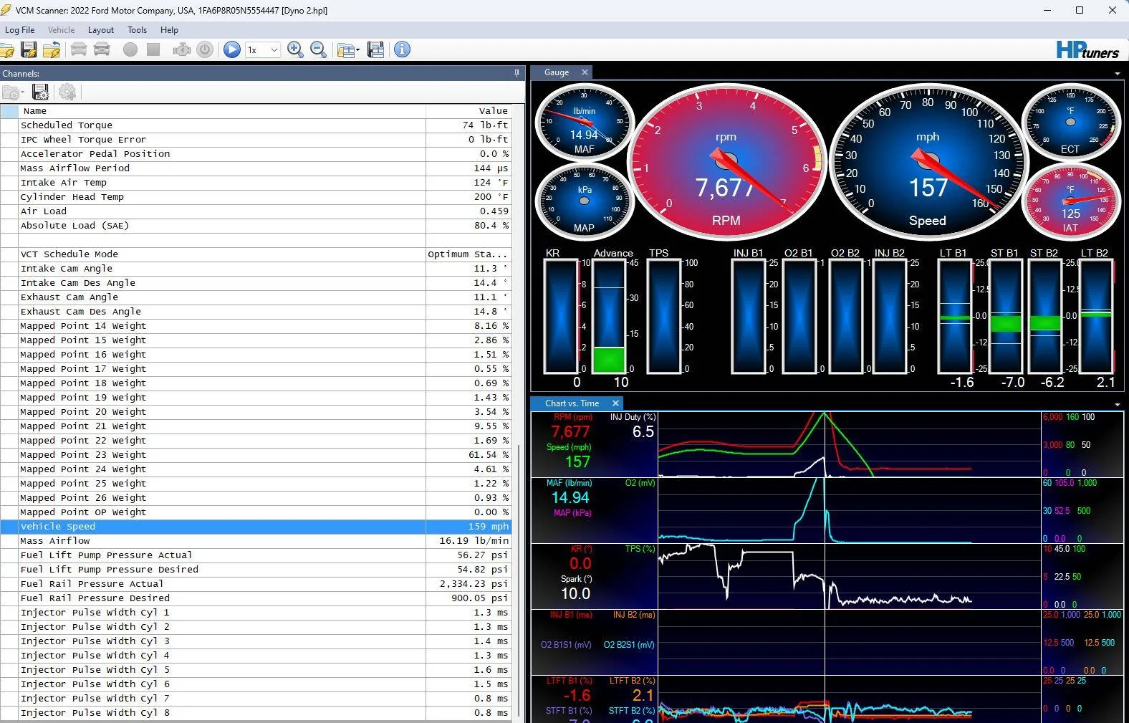Viewport: 1129px width, 723px height.
Task: Open a log file from the toolbar
Action: point(7,49)
